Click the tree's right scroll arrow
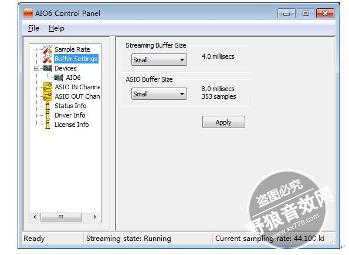This screenshot has width=349, height=255. pyautogui.click(x=96, y=217)
